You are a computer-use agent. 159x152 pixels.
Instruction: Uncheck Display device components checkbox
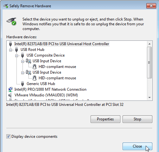pyautogui.click(x=8, y=136)
